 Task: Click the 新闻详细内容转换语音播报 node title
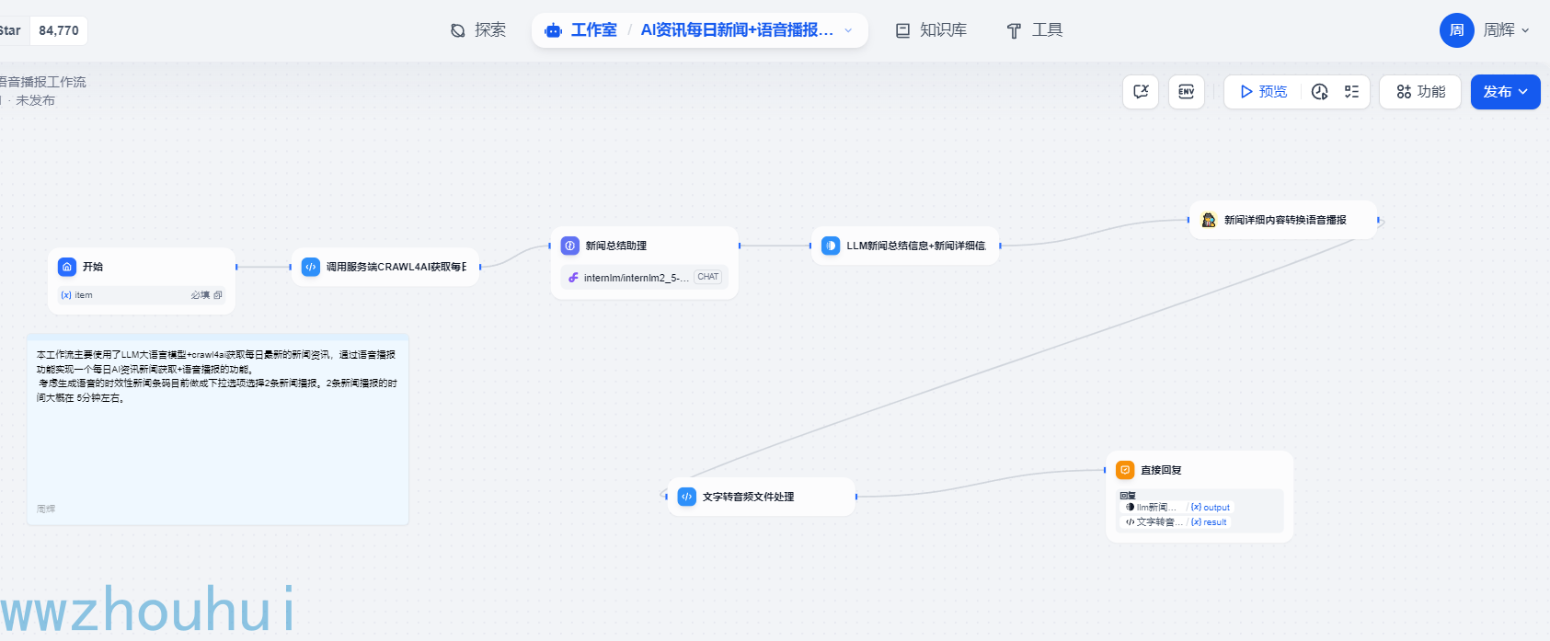tap(1285, 220)
